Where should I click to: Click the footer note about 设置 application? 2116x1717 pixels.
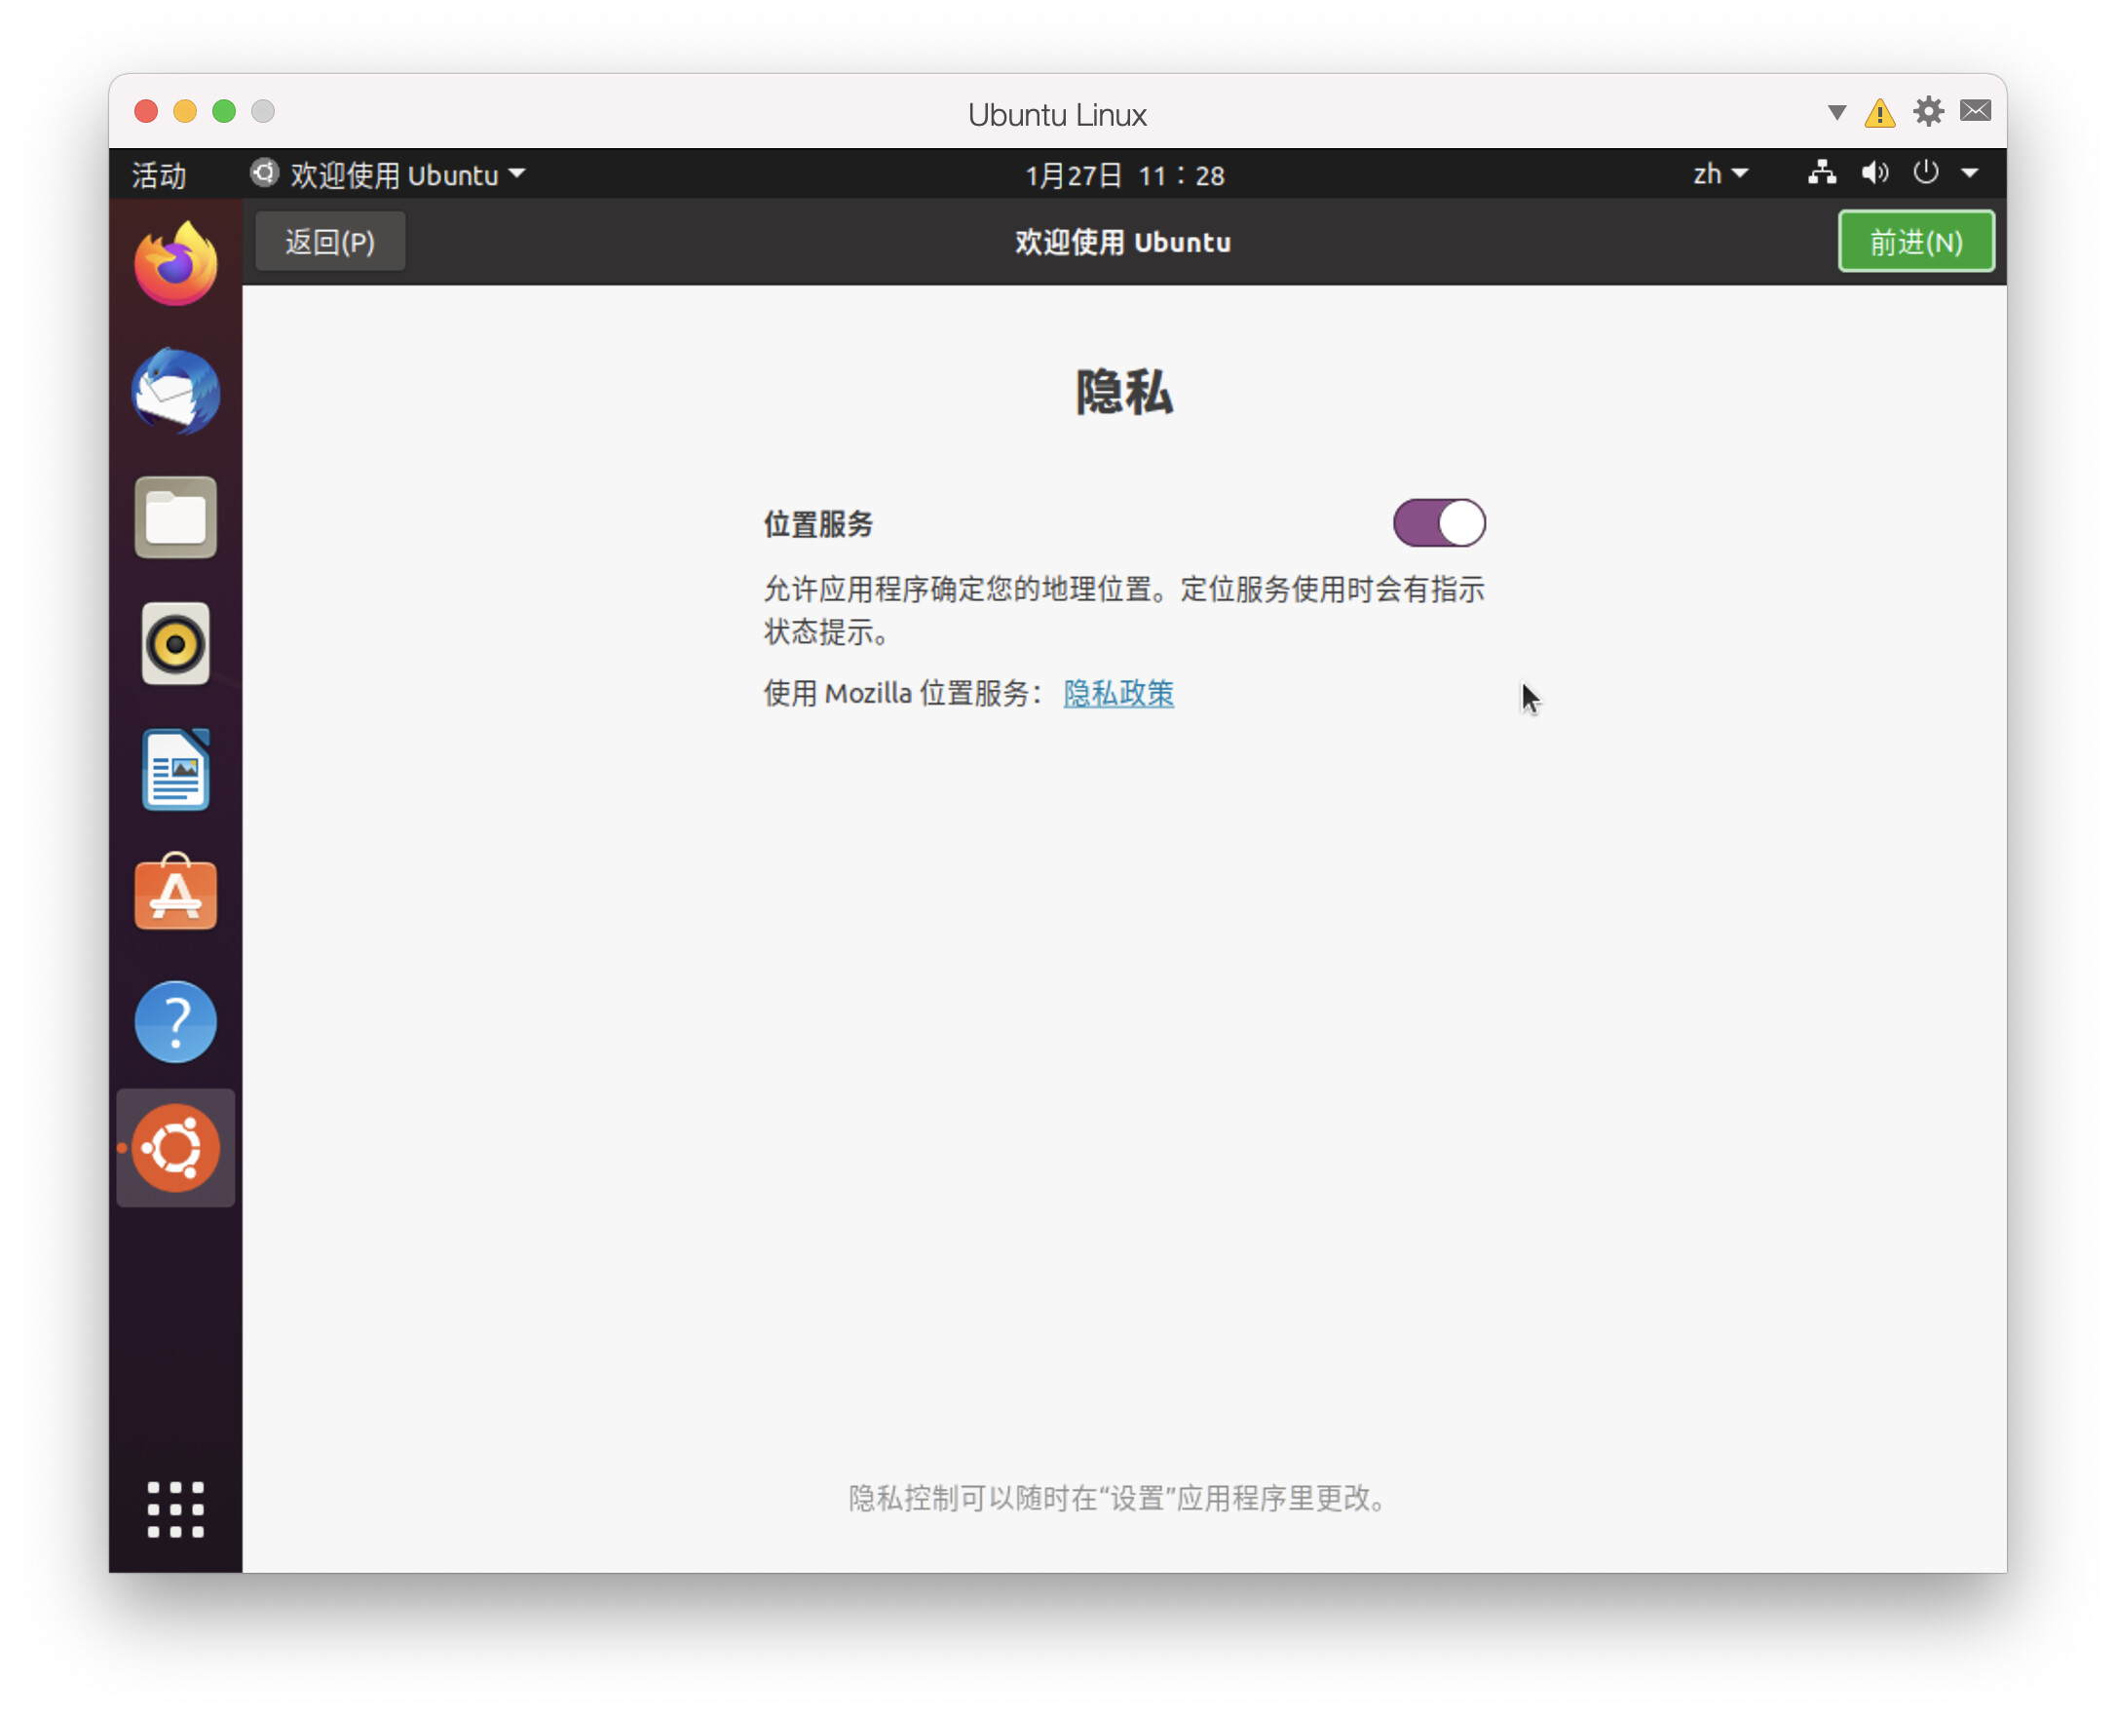coord(1118,1499)
